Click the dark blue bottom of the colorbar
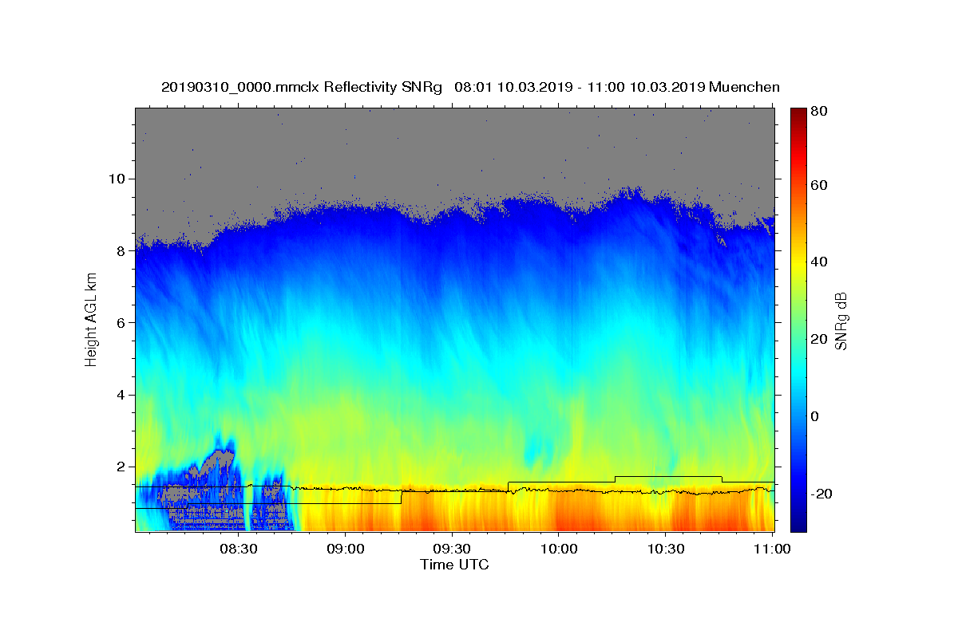 click(x=798, y=526)
